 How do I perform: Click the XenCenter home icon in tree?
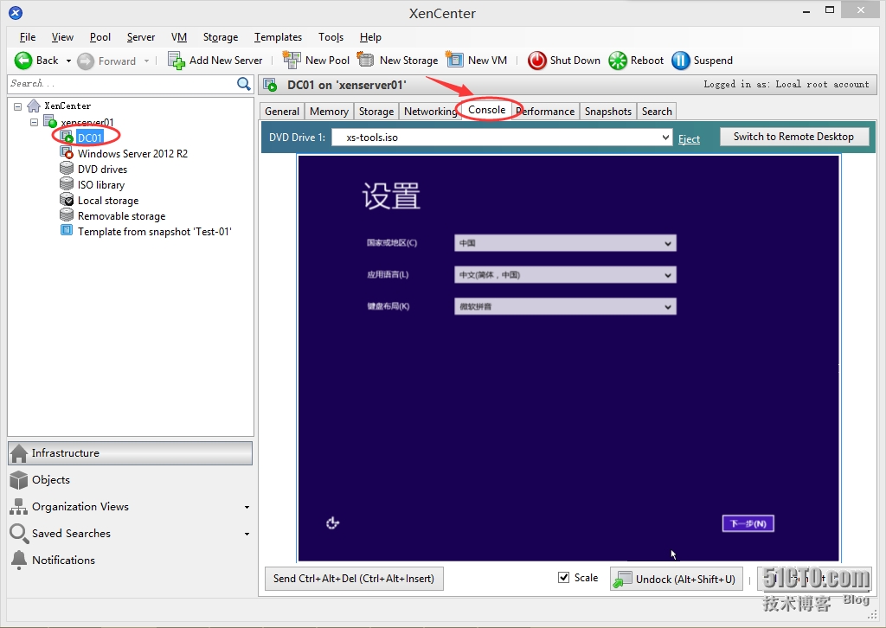(34, 106)
